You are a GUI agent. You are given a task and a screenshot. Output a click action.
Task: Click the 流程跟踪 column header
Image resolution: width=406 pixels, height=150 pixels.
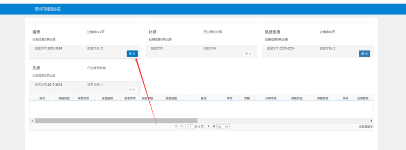(108, 98)
